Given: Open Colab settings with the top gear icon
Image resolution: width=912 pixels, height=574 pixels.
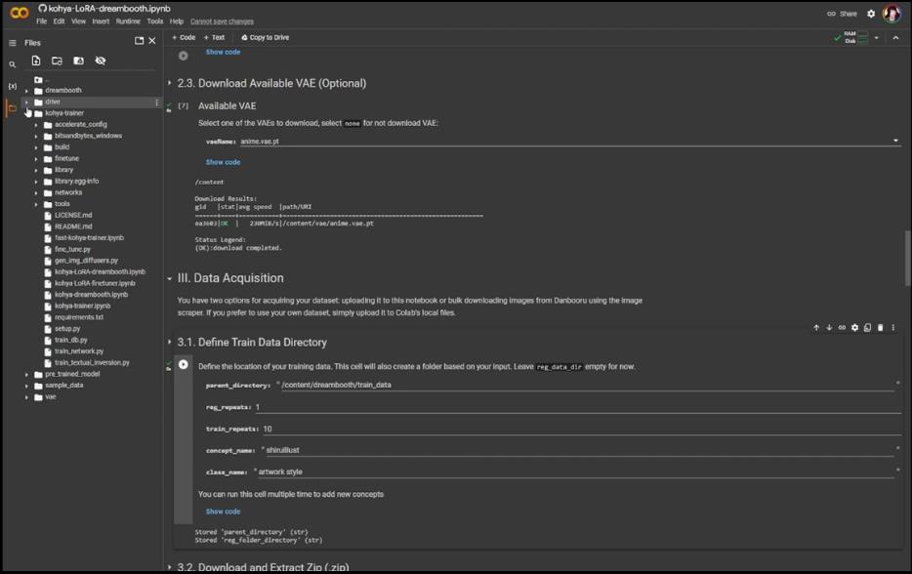Looking at the screenshot, I should (872, 14).
